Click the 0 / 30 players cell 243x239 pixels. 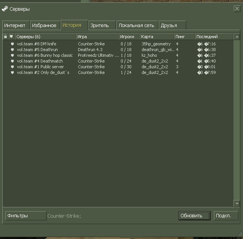(x=126, y=67)
